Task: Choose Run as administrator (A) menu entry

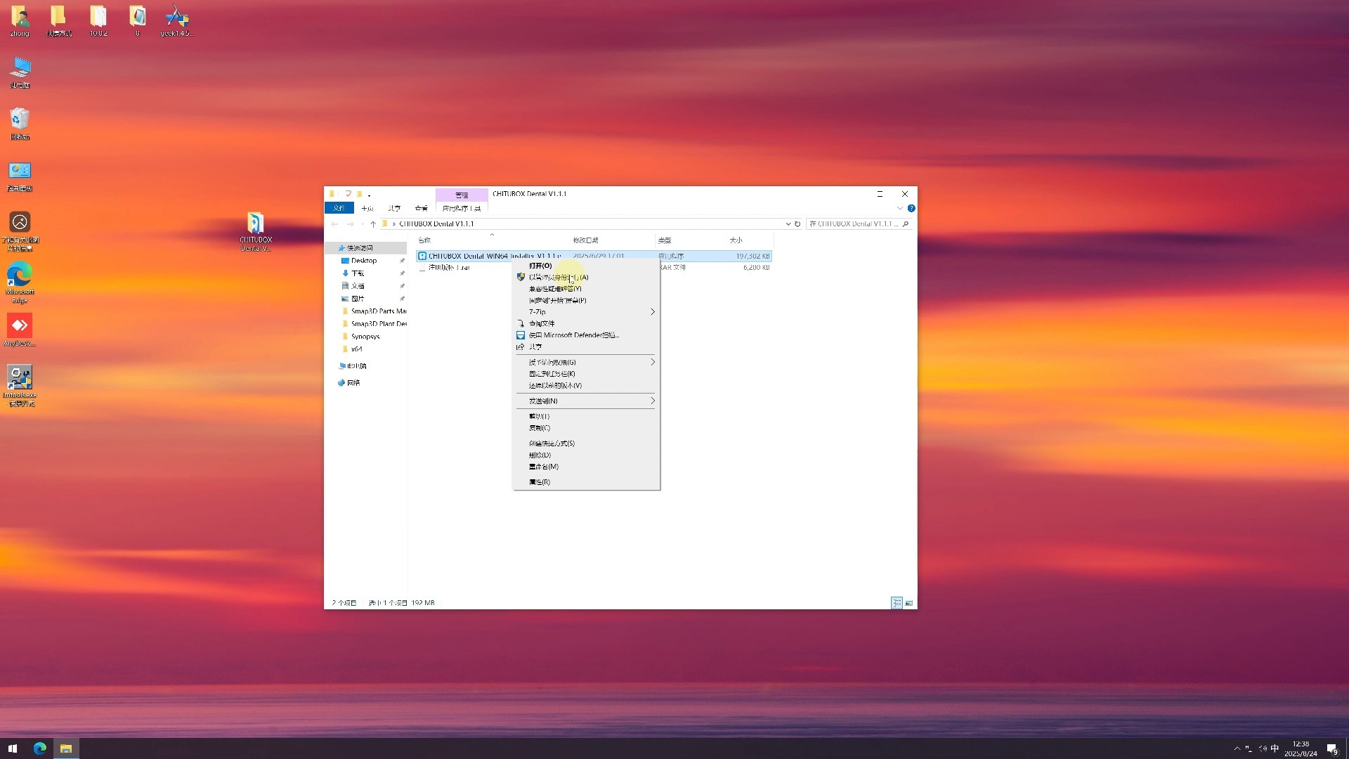Action: coord(587,278)
